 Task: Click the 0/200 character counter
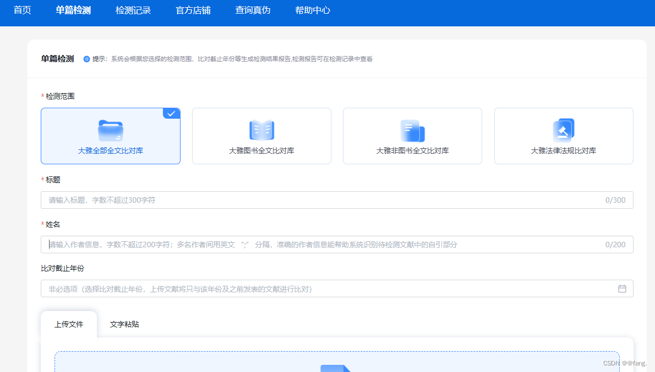(x=615, y=245)
